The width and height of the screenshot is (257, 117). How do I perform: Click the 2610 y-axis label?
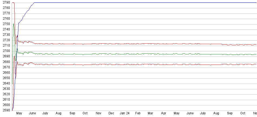[x=6, y=100]
